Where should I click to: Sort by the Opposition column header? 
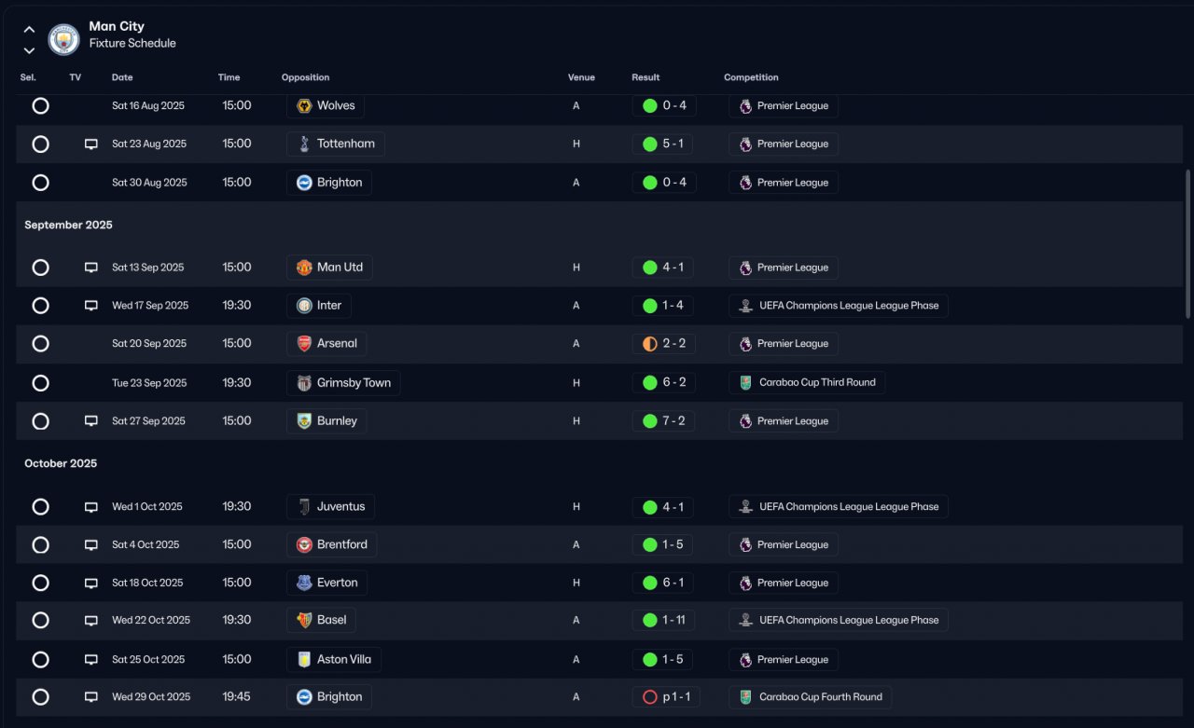click(x=305, y=77)
